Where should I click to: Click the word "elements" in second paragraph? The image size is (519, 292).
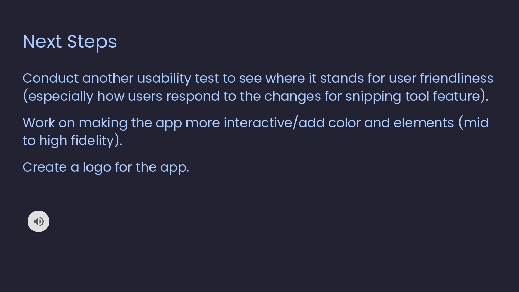click(424, 123)
